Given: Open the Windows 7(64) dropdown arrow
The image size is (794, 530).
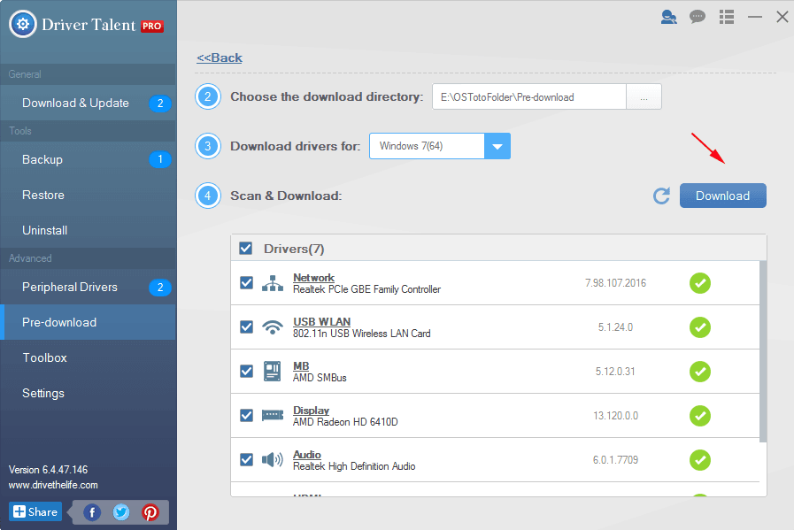Looking at the screenshot, I should (497, 146).
